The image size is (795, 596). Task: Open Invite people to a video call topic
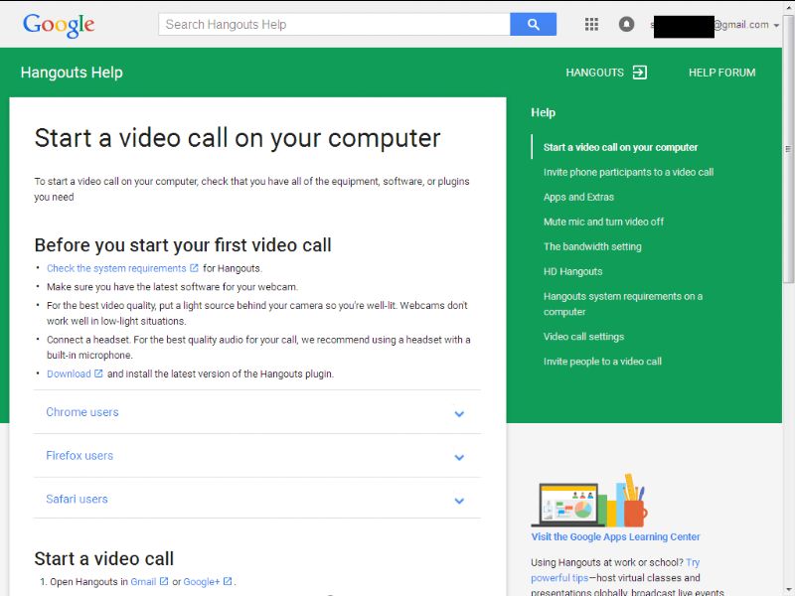click(602, 362)
